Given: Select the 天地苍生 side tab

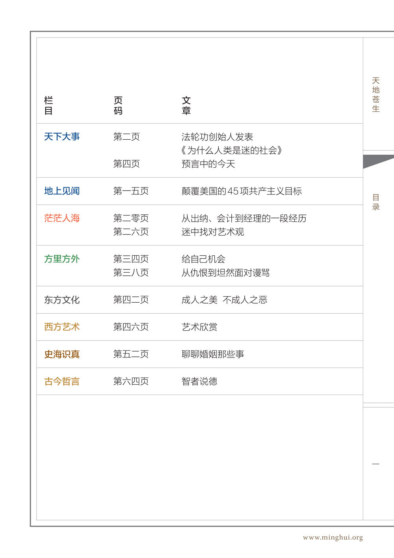Looking at the screenshot, I should pyautogui.click(x=376, y=95).
